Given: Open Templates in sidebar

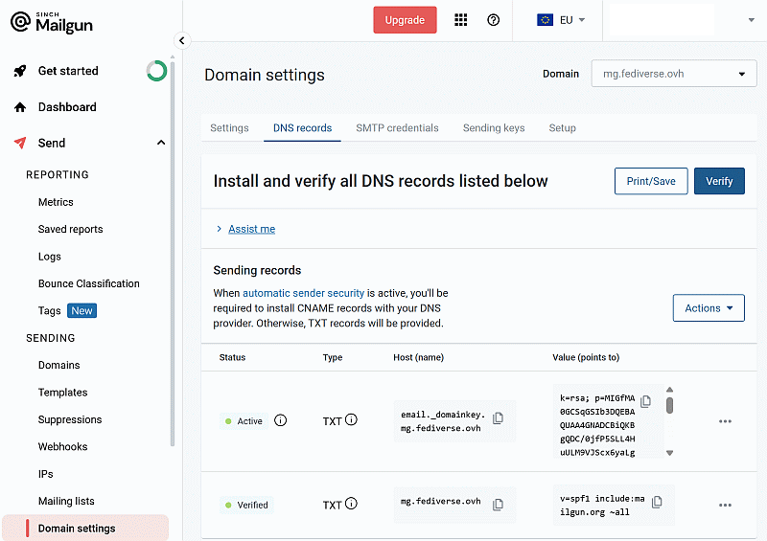Looking at the screenshot, I should (62, 393).
